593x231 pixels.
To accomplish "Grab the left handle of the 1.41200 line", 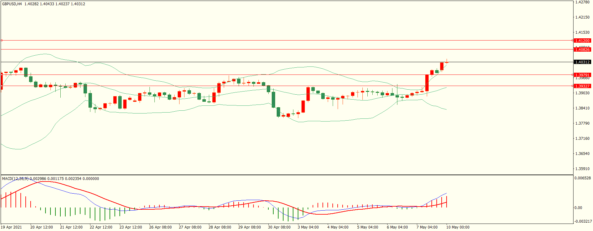I will 2,41.
